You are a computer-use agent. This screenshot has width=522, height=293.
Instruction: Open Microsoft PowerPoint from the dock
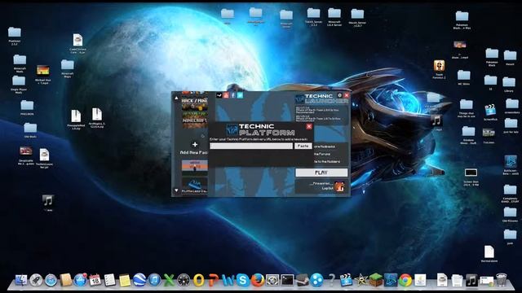(x=213, y=280)
